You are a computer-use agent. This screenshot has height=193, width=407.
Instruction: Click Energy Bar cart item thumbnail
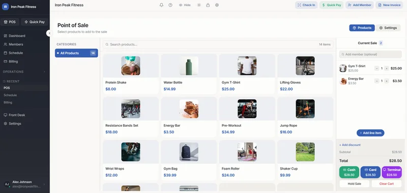343,81
